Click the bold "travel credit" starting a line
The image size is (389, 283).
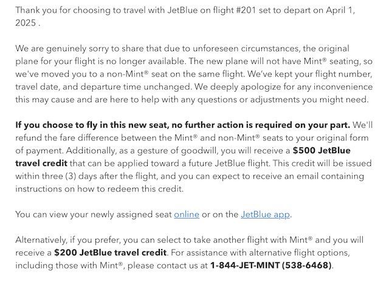41,163
